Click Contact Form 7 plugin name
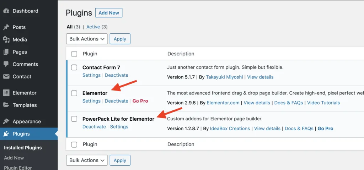 tap(101, 67)
